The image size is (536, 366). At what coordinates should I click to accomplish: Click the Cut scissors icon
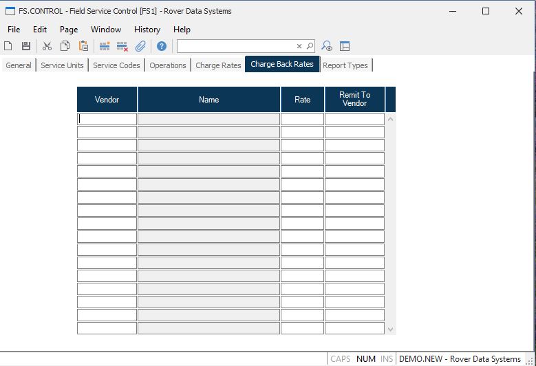47,46
